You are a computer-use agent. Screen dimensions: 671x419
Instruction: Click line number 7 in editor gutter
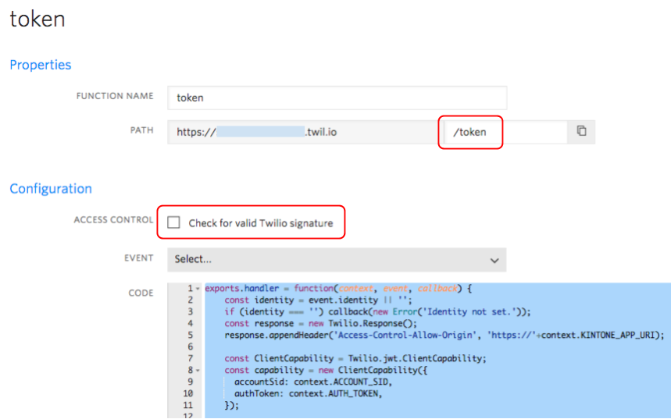[x=190, y=359]
